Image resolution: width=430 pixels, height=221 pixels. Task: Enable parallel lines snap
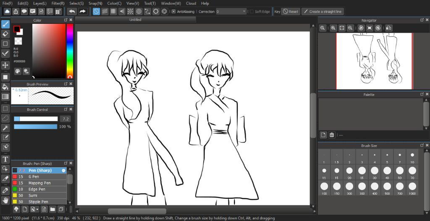[x=105, y=11]
